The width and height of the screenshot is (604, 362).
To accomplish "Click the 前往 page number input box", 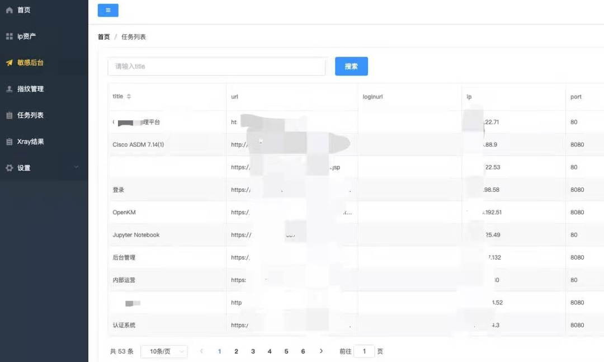I will click(x=364, y=351).
